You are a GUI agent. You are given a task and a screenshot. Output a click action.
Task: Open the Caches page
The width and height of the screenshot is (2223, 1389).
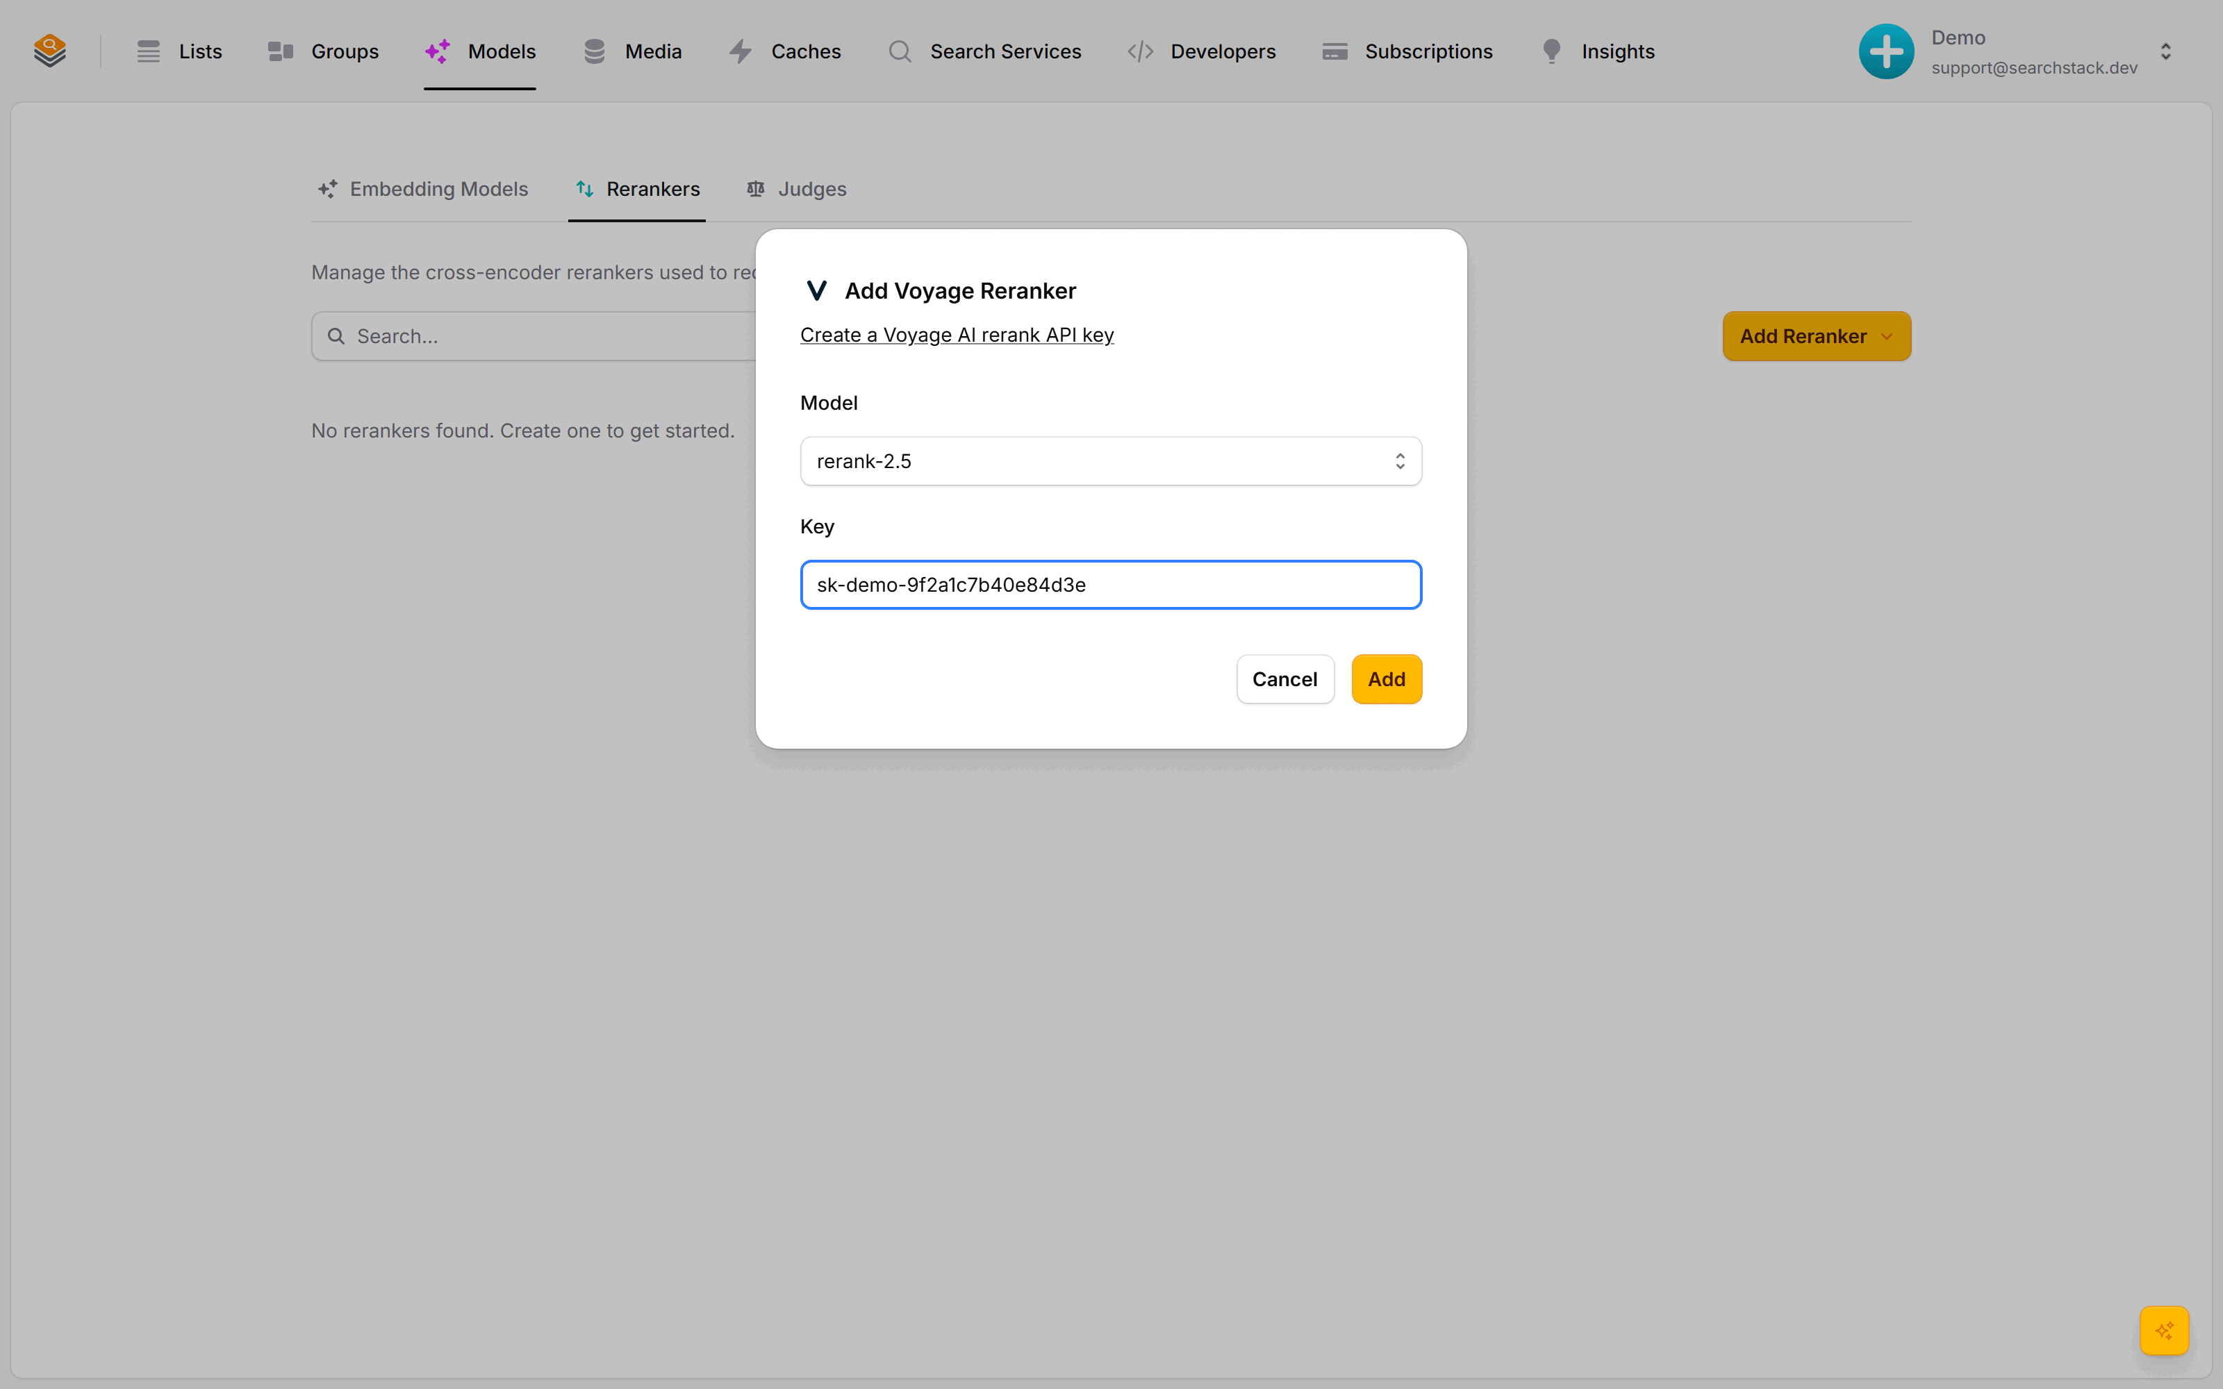pos(784,51)
